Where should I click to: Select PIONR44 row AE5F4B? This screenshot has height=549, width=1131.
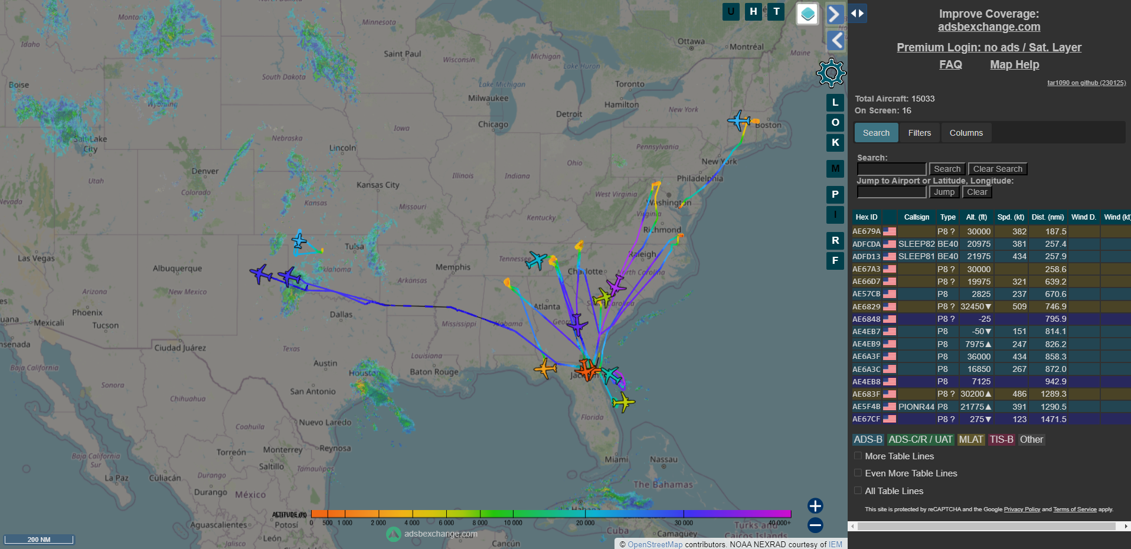coord(991,407)
